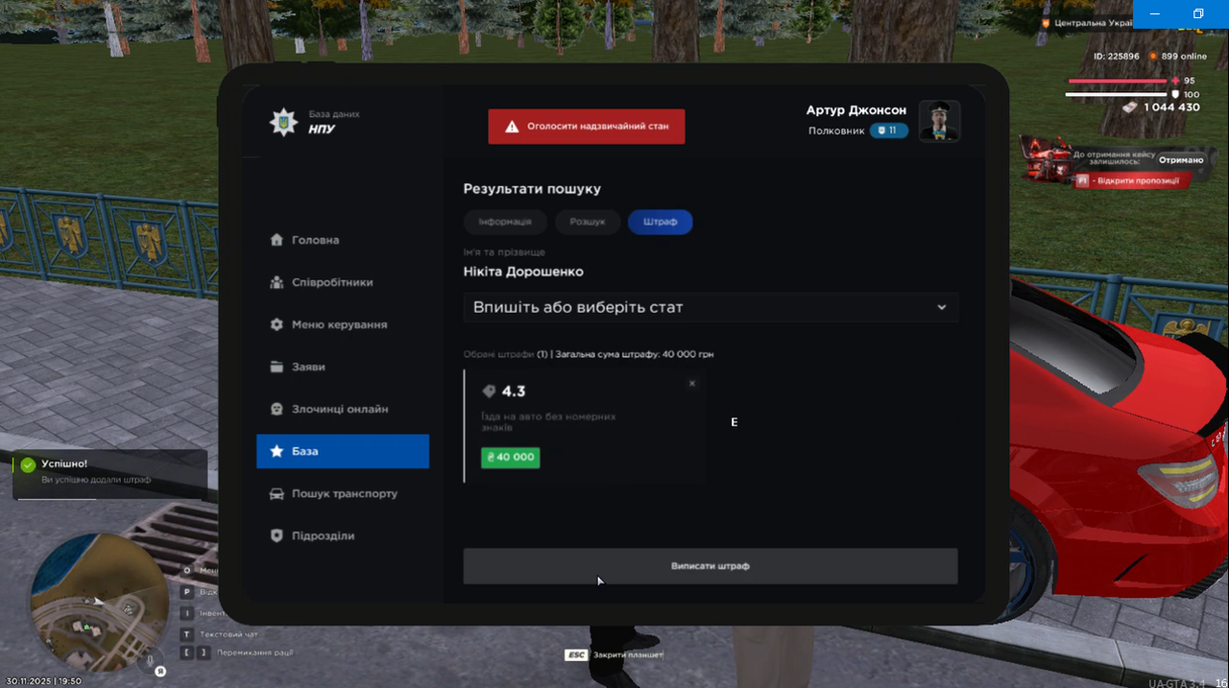Click the Отримано label
1229x688 pixels.
1180,160
